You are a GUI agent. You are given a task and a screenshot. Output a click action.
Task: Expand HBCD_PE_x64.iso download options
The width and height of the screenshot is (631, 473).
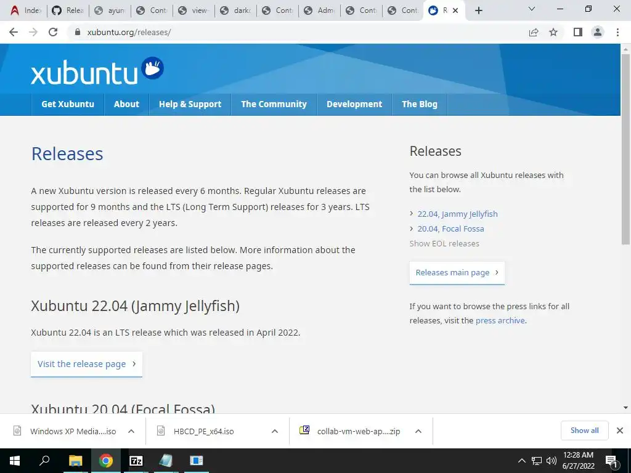275,431
